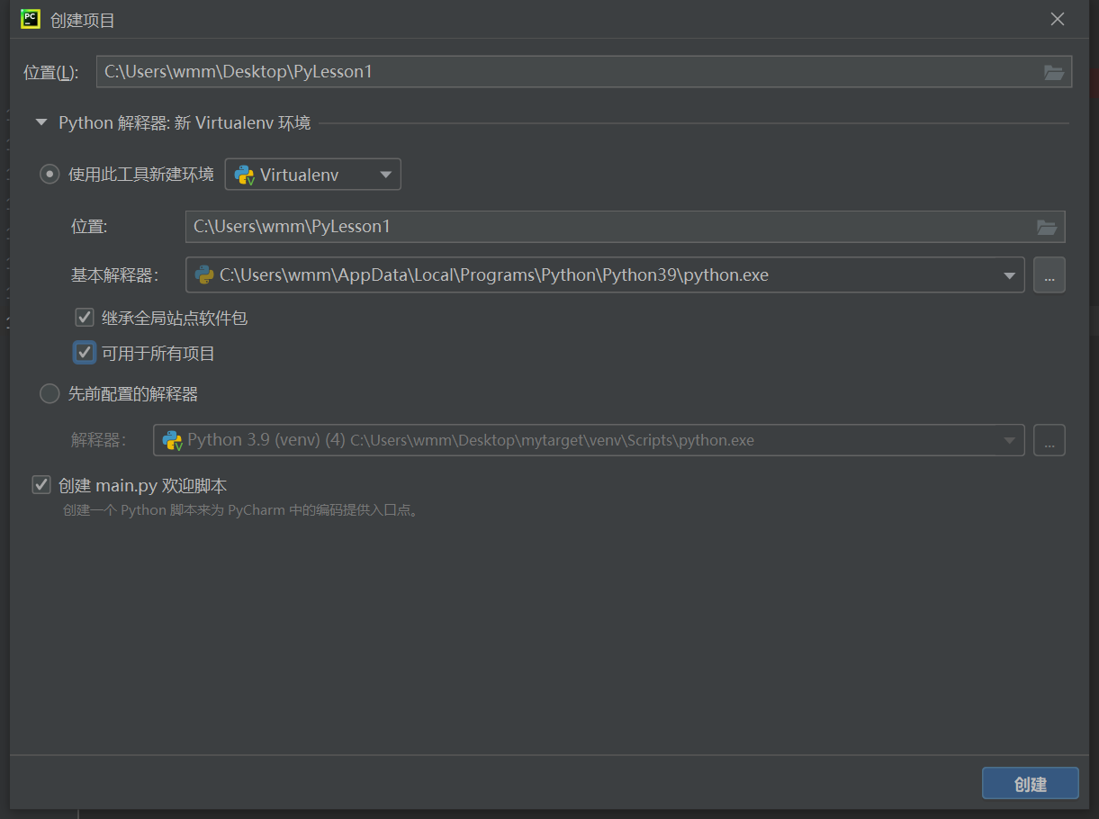This screenshot has height=819, width=1099.
Task: Uncheck 可用于所有项目 checkbox
Action: pyautogui.click(x=85, y=353)
